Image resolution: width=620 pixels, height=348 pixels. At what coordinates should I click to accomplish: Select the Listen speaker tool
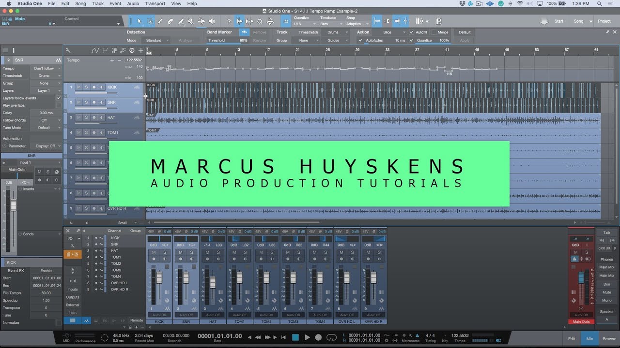[211, 21]
